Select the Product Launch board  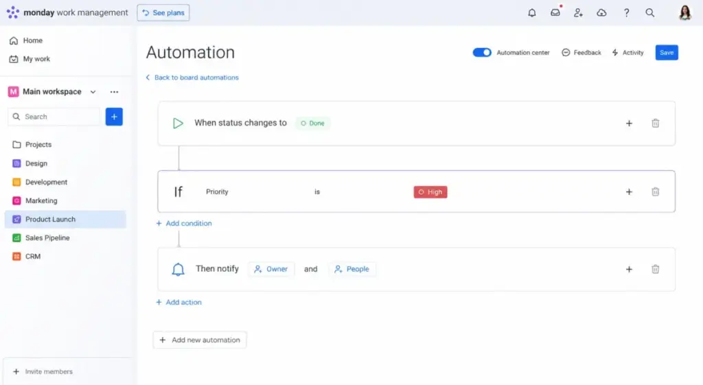click(65, 220)
